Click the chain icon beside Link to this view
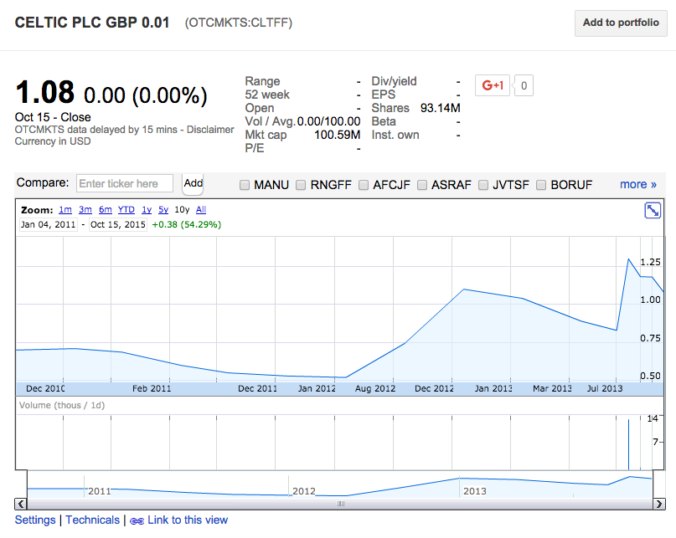The width and height of the screenshot is (676, 538). [x=137, y=521]
